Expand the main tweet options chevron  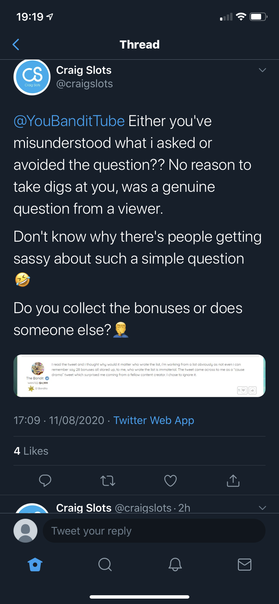pyautogui.click(x=262, y=70)
